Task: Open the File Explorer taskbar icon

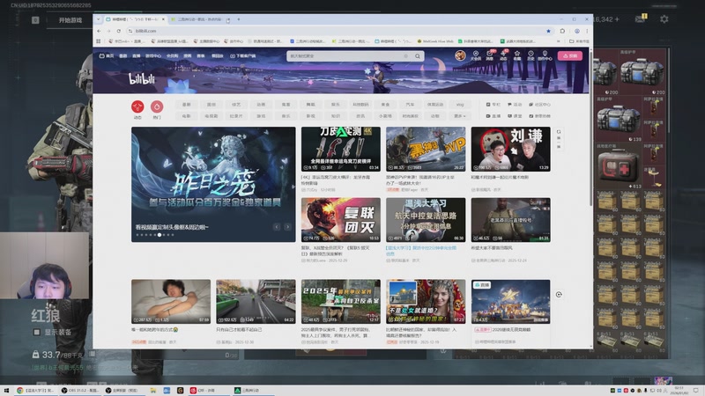Action: tap(153, 391)
